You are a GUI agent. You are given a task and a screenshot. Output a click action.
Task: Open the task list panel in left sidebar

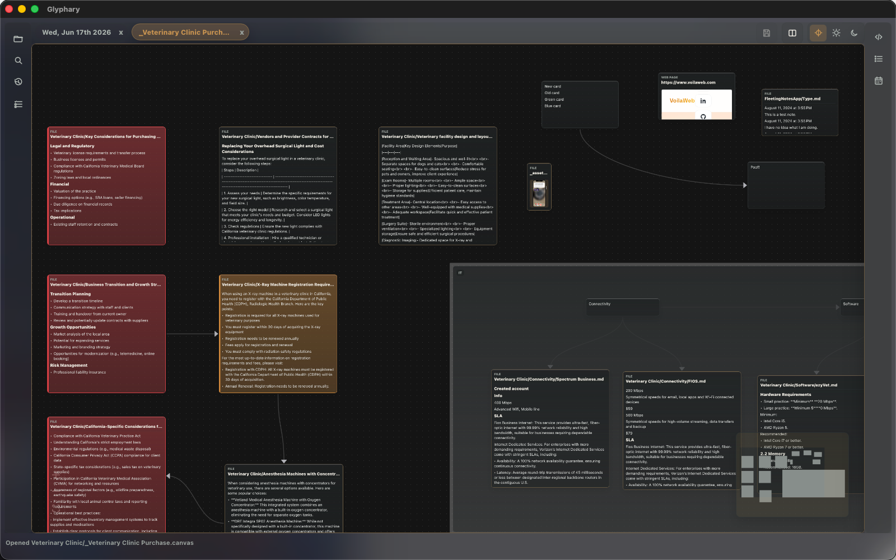coord(18,104)
